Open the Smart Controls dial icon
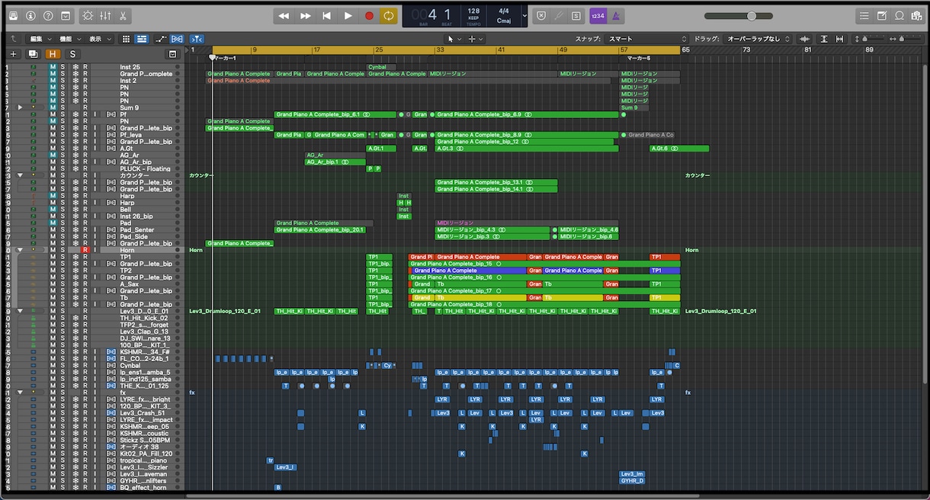 pyautogui.click(x=88, y=15)
